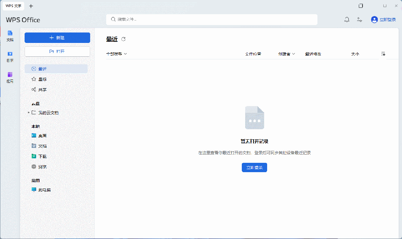
Task: Click the magnifier icon in the search bar
Action: coord(113,19)
